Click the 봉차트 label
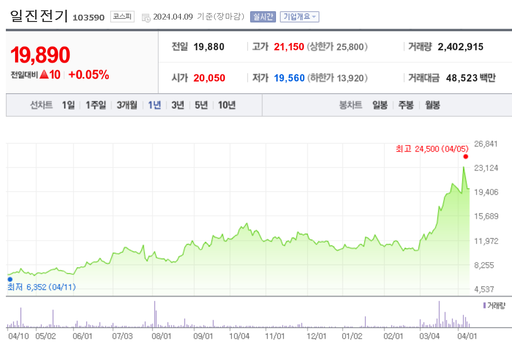512x349 pixels. [x=351, y=105]
